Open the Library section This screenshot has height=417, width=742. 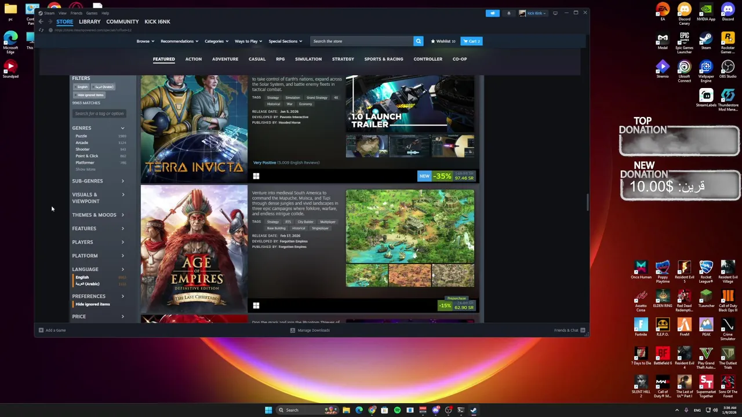pyautogui.click(x=90, y=21)
